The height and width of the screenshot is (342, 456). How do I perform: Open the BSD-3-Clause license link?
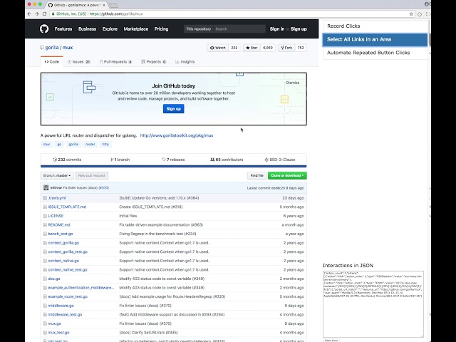pyautogui.click(x=280, y=160)
